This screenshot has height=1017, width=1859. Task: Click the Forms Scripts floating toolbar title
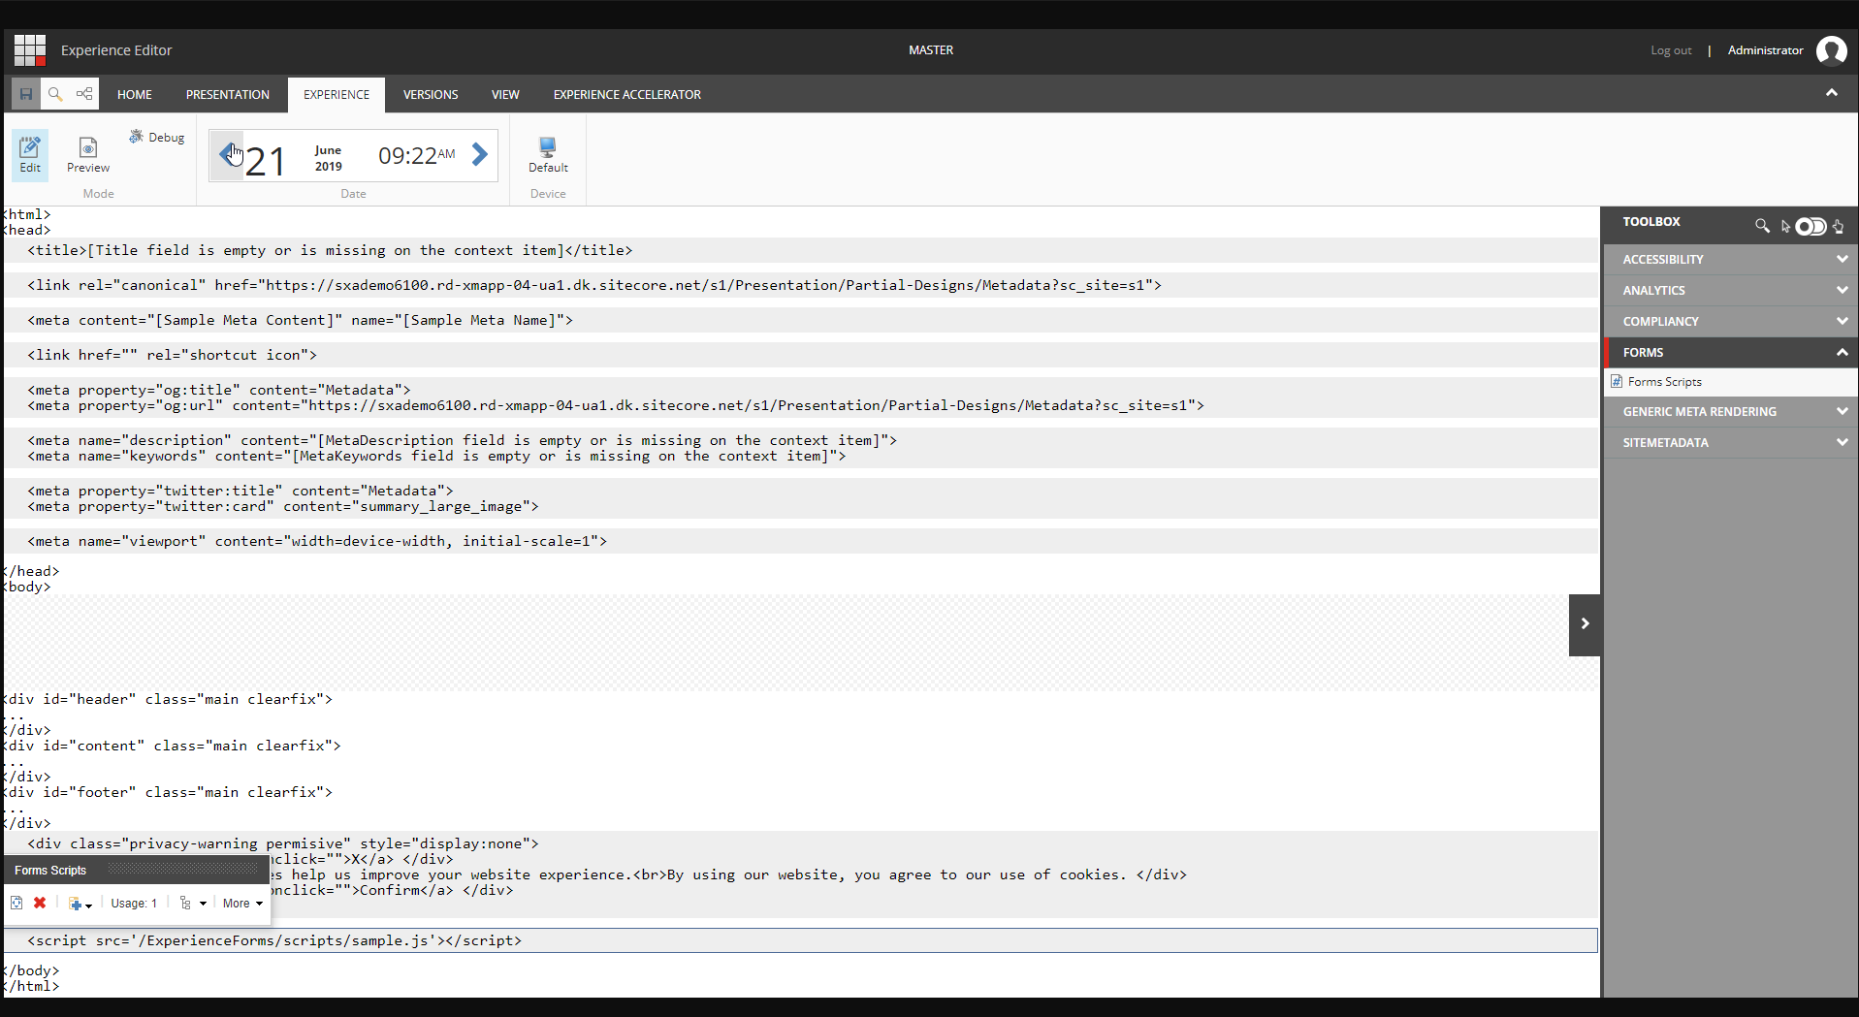pyautogui.click(x=50, y=871)
